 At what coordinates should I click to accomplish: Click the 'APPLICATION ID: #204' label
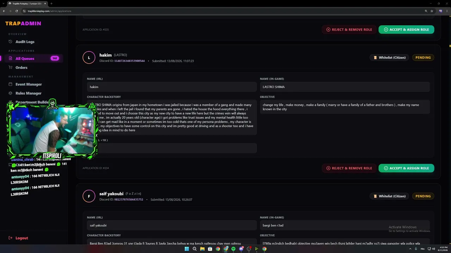(x=96, y=168)
